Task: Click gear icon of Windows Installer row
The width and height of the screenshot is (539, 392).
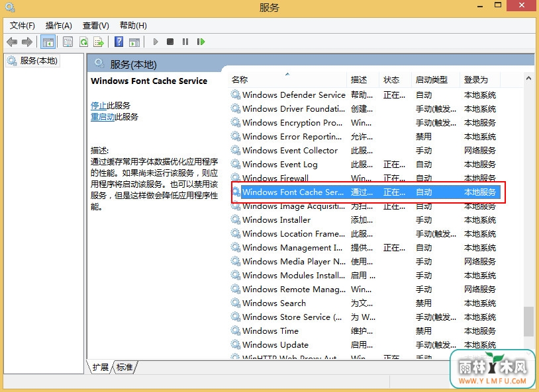Action: 236,219
